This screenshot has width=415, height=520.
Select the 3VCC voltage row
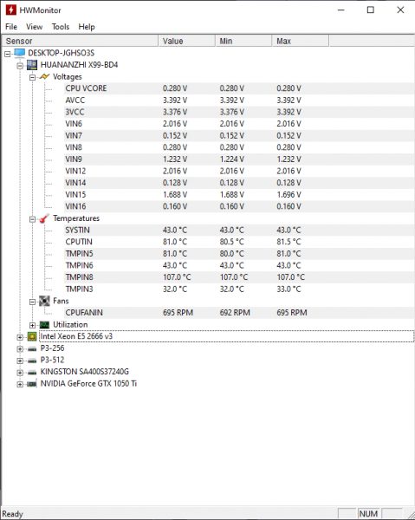tap(238, 112)
